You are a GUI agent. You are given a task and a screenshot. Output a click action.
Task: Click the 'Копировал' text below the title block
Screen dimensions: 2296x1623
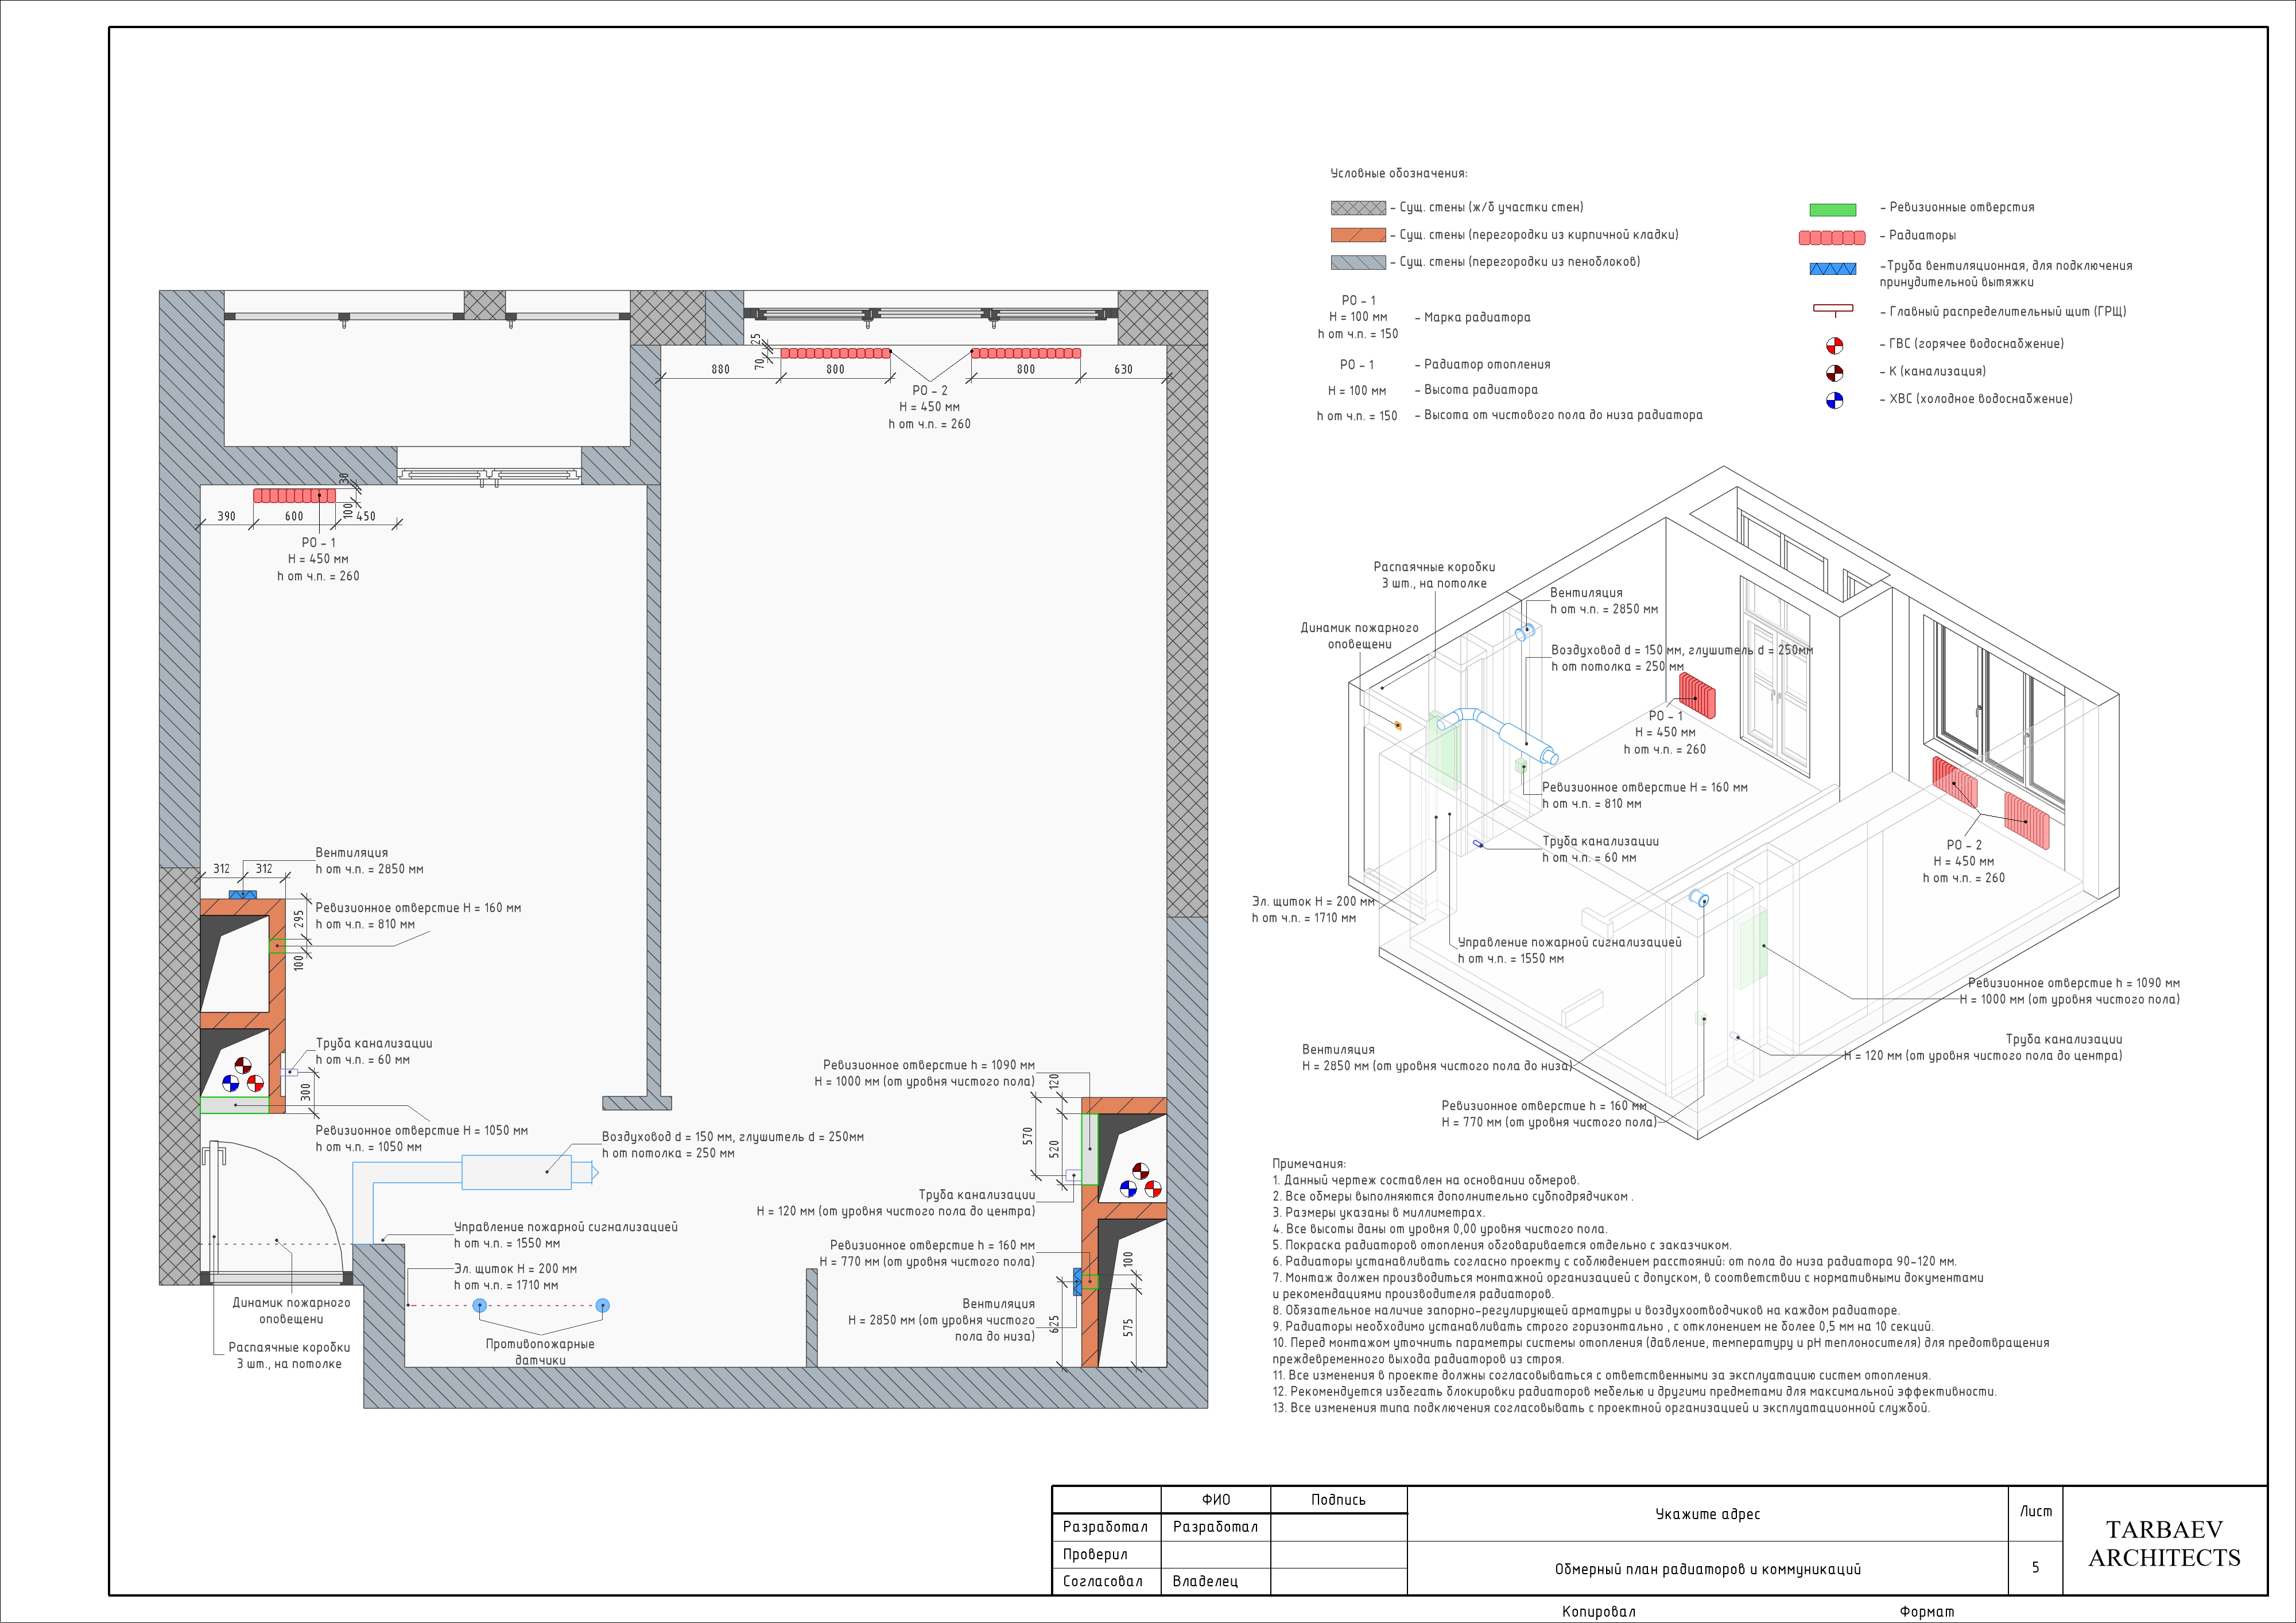point(1599,1612)
